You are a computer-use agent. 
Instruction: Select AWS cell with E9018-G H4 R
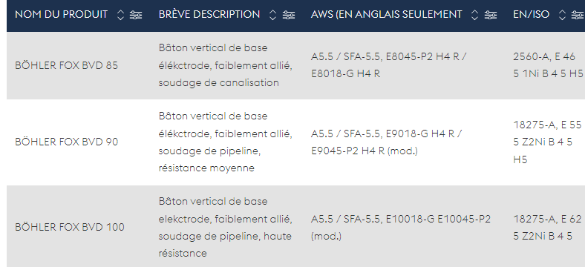tap(387, 142)
